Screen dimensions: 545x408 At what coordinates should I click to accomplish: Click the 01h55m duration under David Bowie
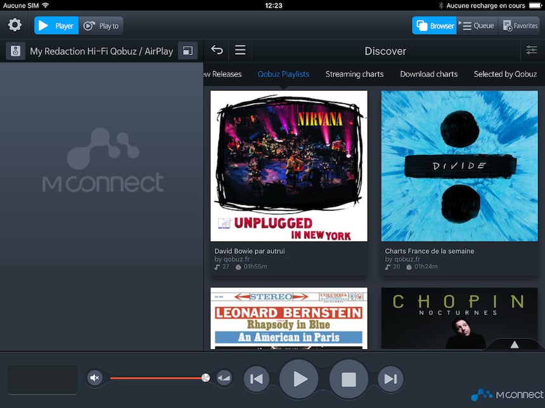(x=255, y=266)
